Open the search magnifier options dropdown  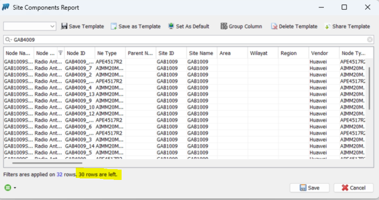(x=8, y=40)
